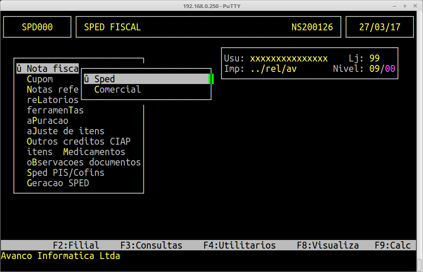Open F9:Calc calculator shortcut
423x272 pixels.
(x=392, y=246)
